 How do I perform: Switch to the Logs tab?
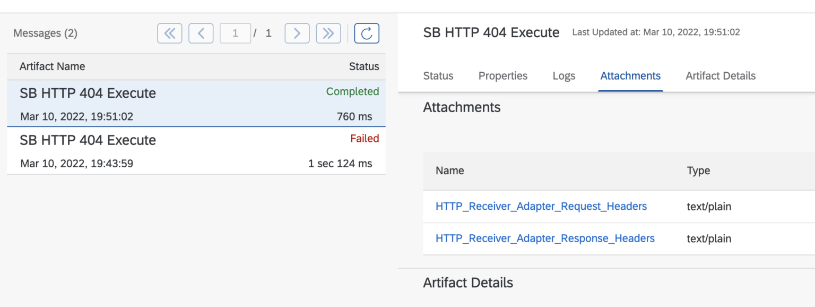[x=563, y=76]
